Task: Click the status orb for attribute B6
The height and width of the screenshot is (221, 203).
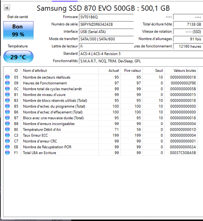Action: click(7, 112)
